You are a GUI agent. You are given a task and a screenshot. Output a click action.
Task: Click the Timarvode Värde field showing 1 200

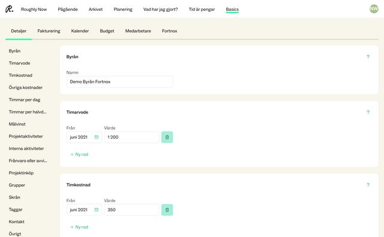pos(132,137)
